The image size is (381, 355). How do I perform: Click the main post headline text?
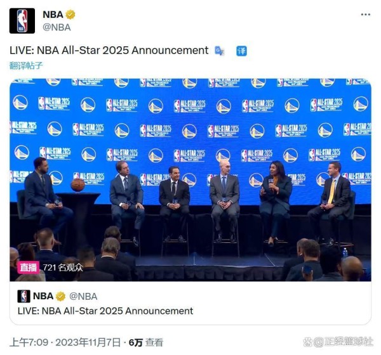pos(109,51)
